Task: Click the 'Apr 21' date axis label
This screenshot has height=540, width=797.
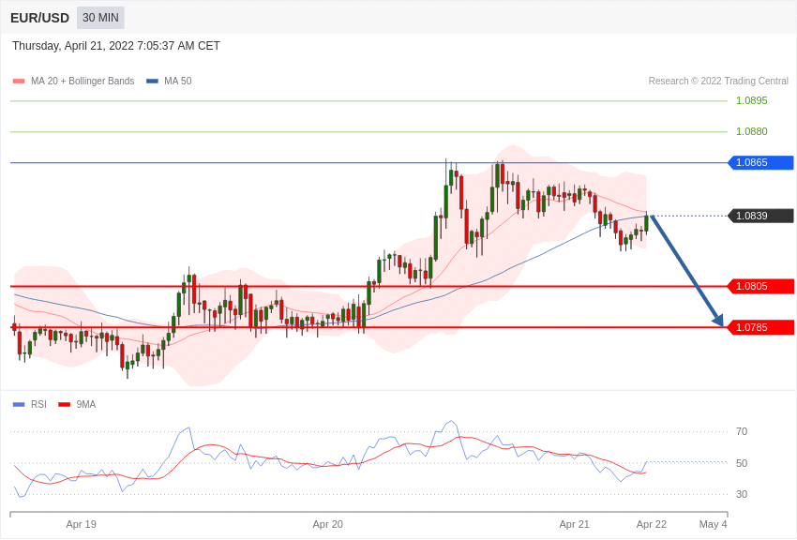Action: (575, 524)
